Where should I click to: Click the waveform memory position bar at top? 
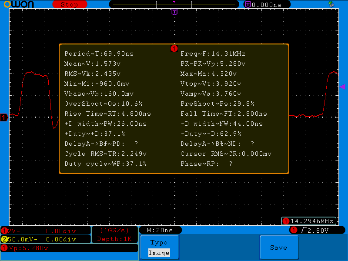pyautogui.click(x=174, y=4)
